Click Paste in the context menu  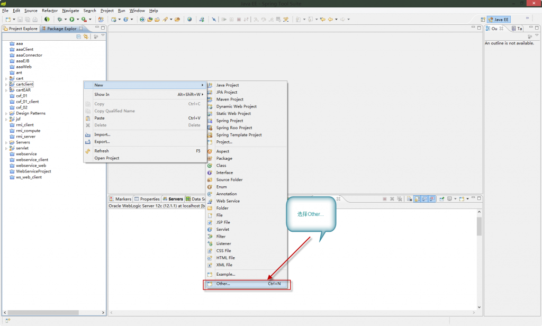coord(145,118)
